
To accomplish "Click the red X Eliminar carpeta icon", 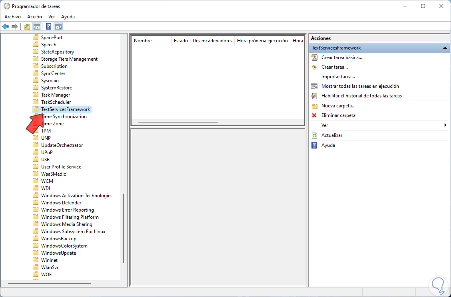I will pyautogui.click(x=314, y=115).
